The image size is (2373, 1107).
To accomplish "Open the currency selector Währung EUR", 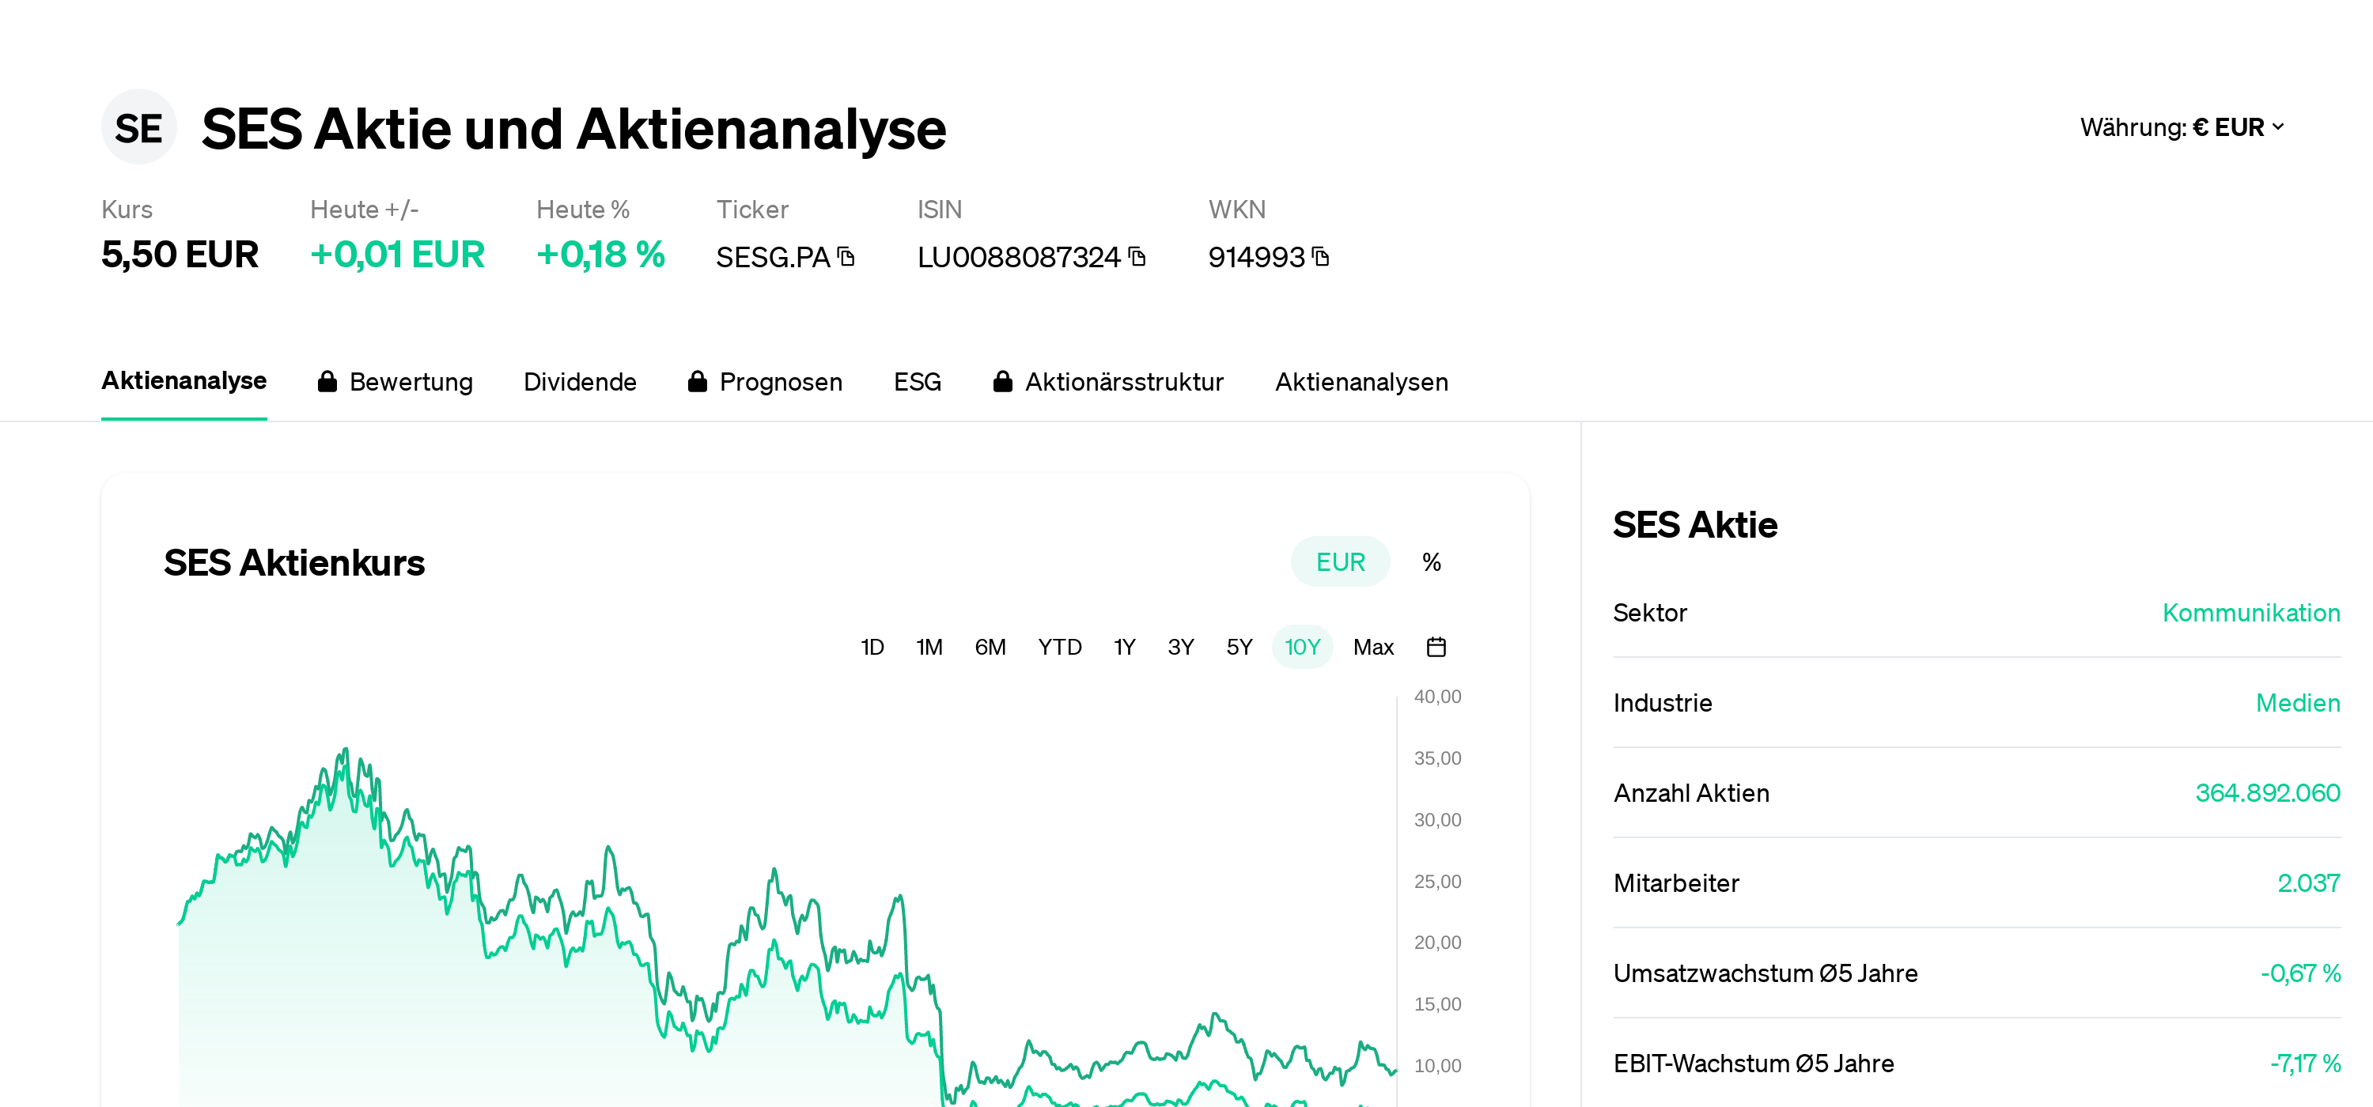I will coord(2182,127).
